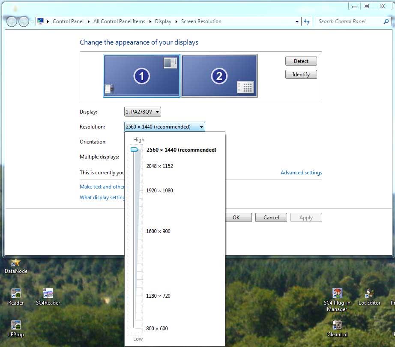Minimize the Screen Resolution window

355,6
